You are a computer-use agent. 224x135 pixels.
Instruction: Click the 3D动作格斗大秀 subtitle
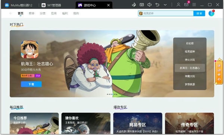(x=31, y=70)
